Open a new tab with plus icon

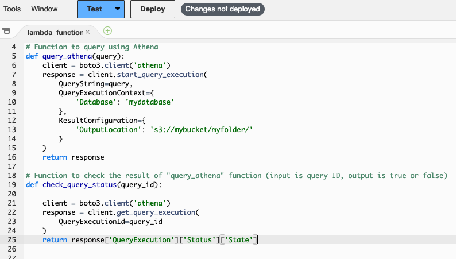click(x=107, y=31)
